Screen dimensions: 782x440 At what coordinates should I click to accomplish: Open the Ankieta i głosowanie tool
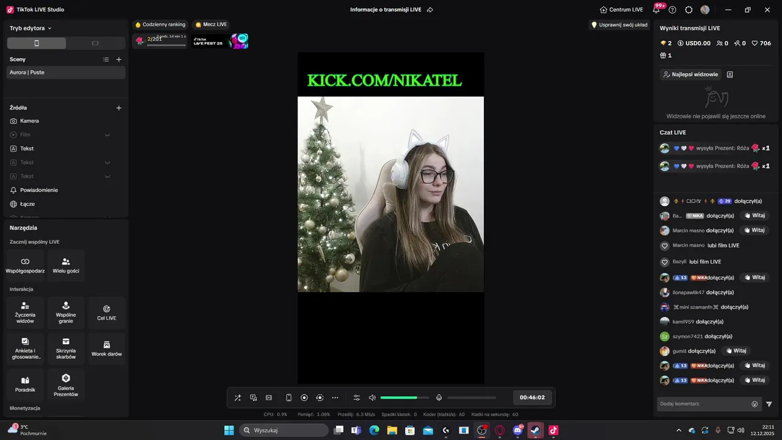[x=25, y=349]
